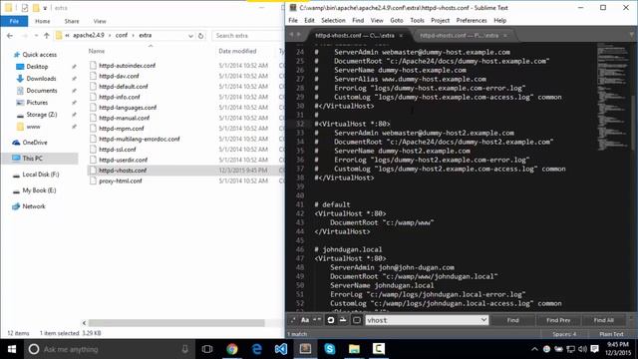The image size is (638, 359).
Task: Click the Explorer horizontal scrollbar
Action: (177, 323)
